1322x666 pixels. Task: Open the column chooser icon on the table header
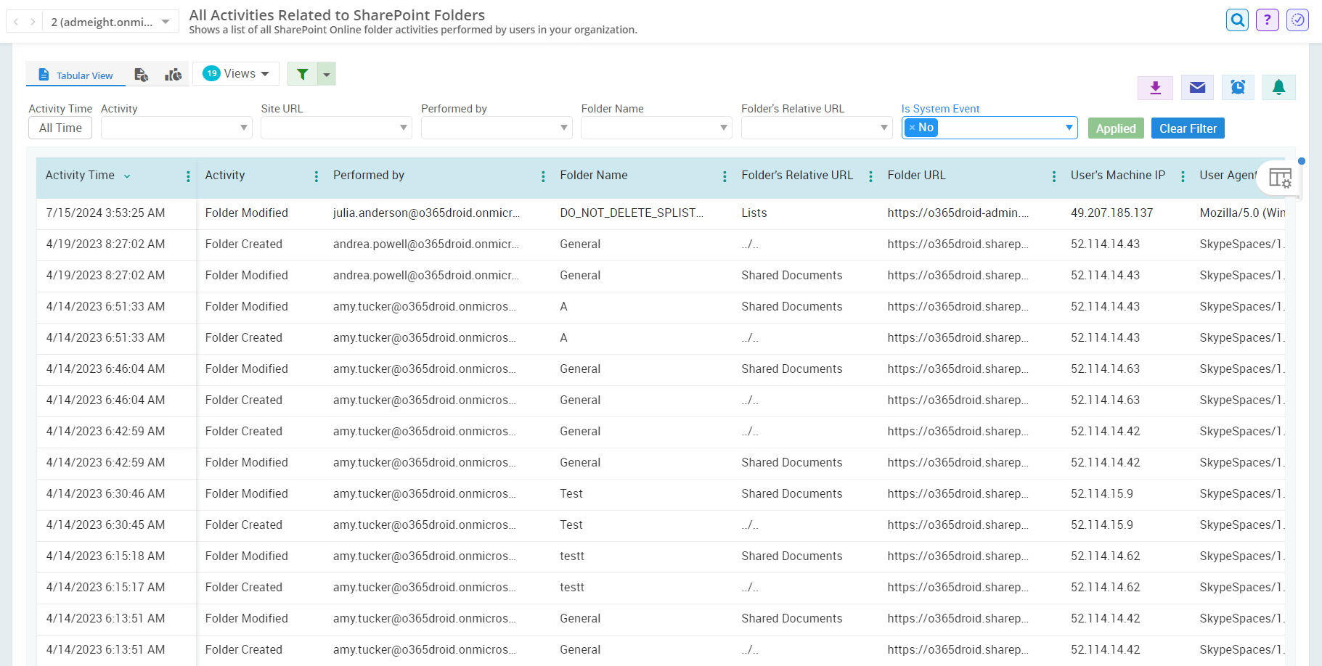click(1279, 178)
